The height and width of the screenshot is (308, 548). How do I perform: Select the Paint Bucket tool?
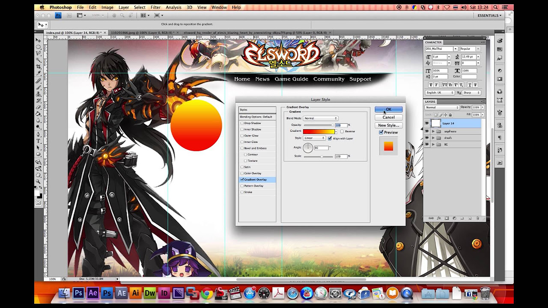[x=39, y=113]
